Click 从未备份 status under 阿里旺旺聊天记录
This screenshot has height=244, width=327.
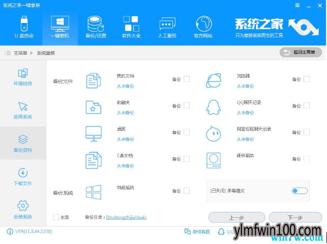click(245, 139)
